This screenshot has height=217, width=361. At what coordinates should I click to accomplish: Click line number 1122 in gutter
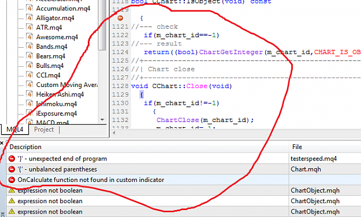(x=120, y=35)
